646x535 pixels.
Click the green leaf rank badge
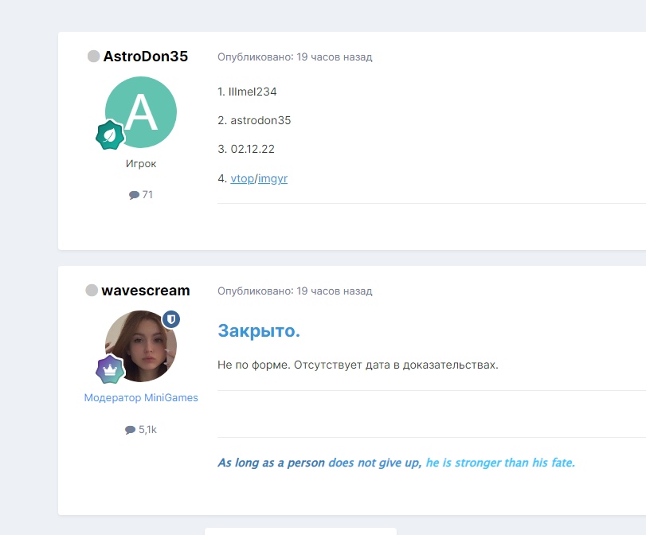[x=109, y=135]
